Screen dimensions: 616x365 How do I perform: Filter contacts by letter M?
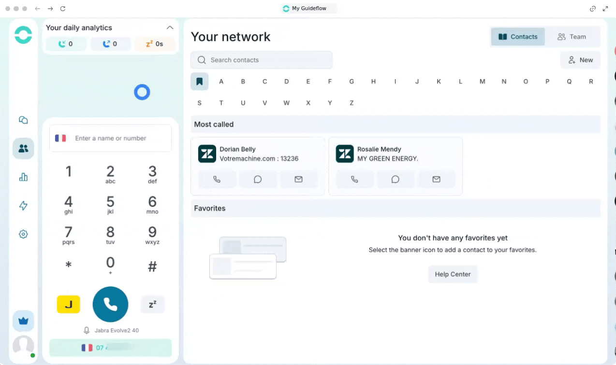pos(482,82)
